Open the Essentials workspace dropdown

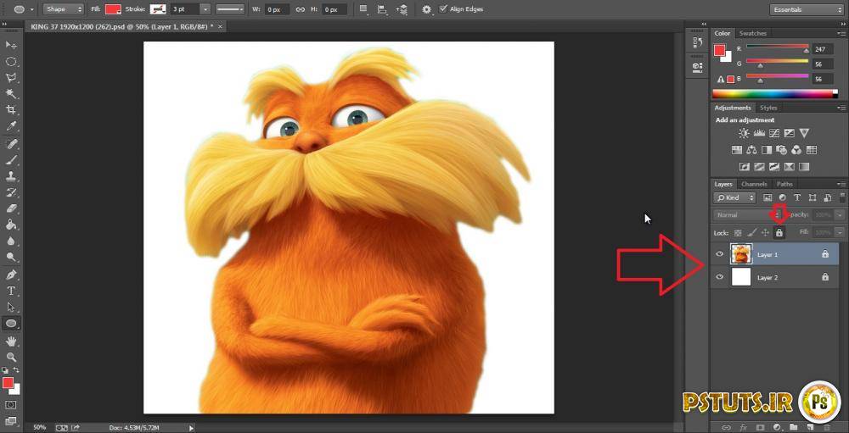pos(806,9)
